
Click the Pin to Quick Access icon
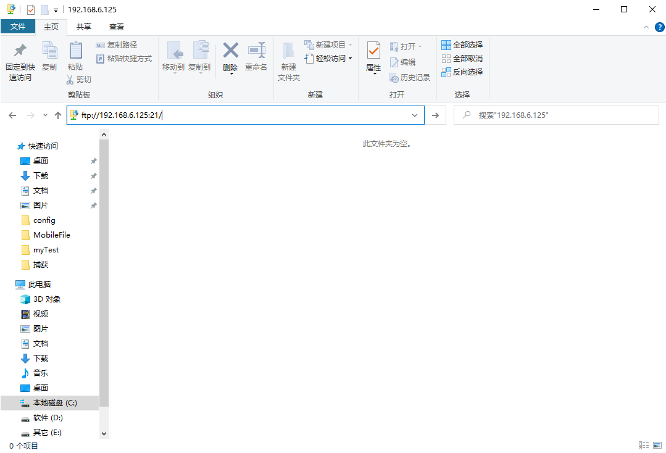(20, 51)
